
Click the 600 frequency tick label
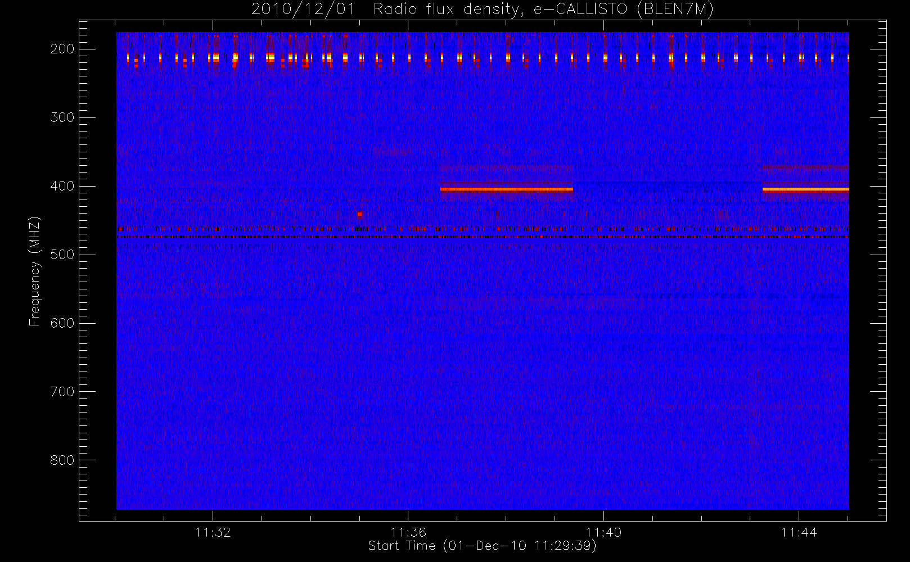pos(62,323)
